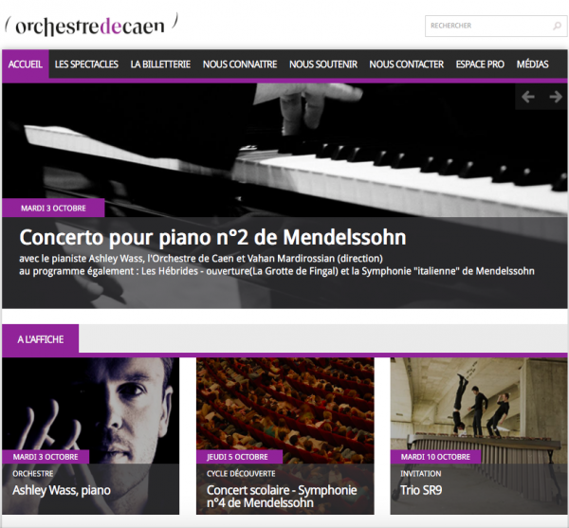Image resolution: width=569 pixels, height=528 pixels.
Task: Open Concert scolaire Symphonie n°4 card
Action: 285,436
